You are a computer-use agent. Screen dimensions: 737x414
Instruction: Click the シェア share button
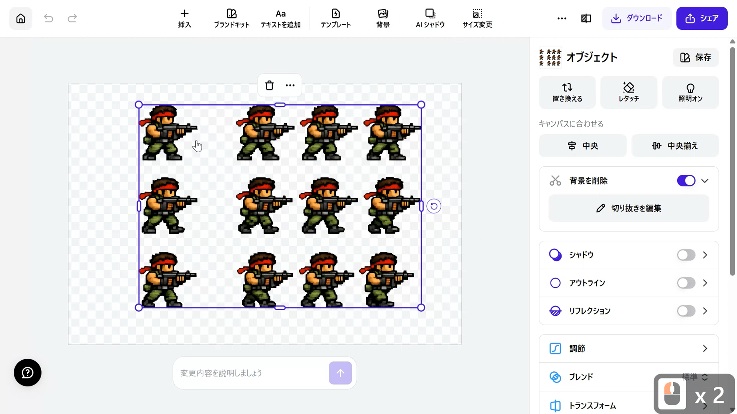(702, 18)
